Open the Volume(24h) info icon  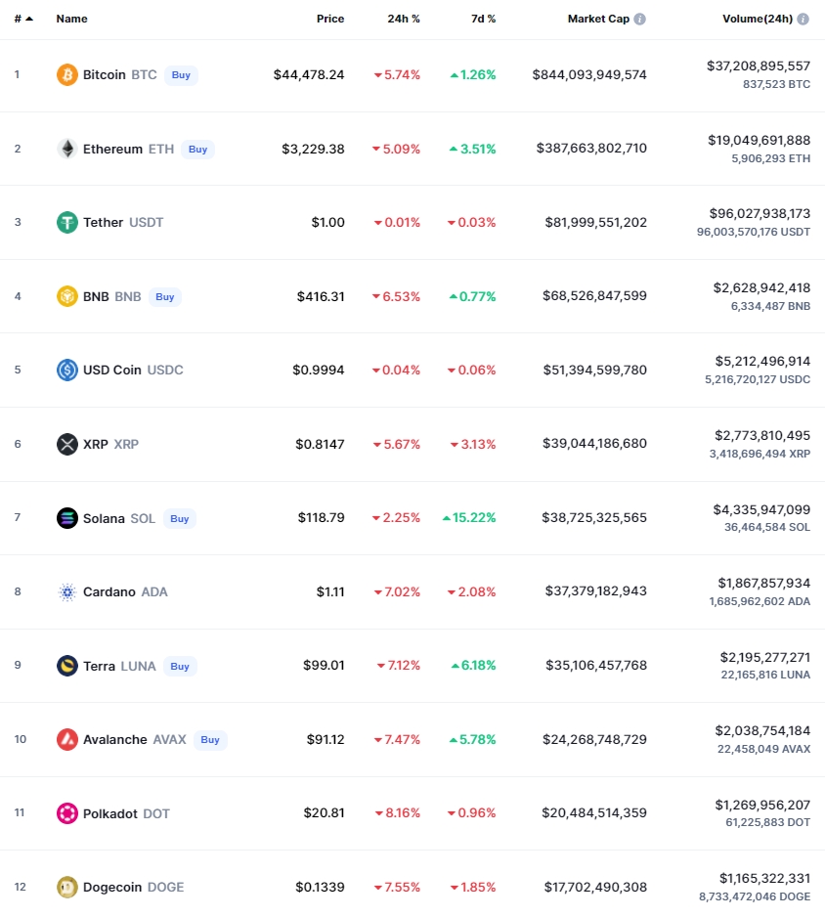tap(803, 19)
